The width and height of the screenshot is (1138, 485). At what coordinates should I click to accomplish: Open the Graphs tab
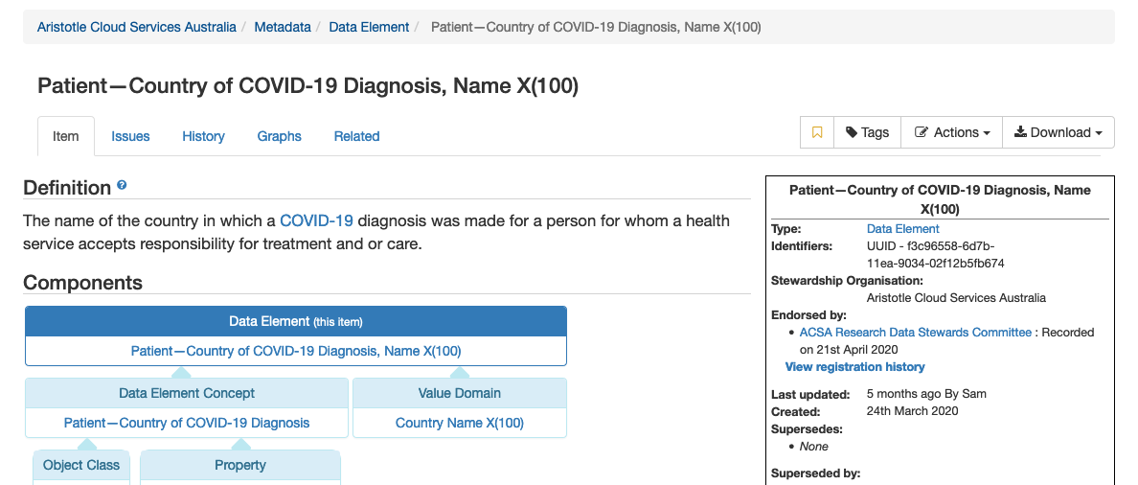pos(280,136)
